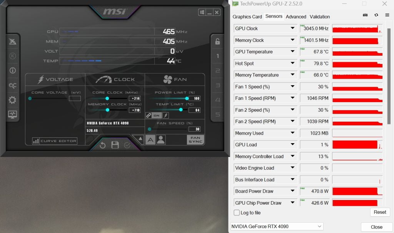Toggle the ON priority switch
Image resolution: width=394 pixels, height=233 pixels.
coord(157,116)
